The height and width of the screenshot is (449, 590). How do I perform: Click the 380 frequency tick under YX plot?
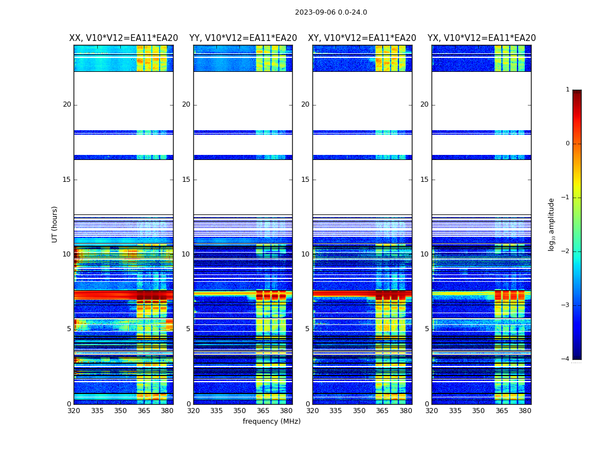525,411
